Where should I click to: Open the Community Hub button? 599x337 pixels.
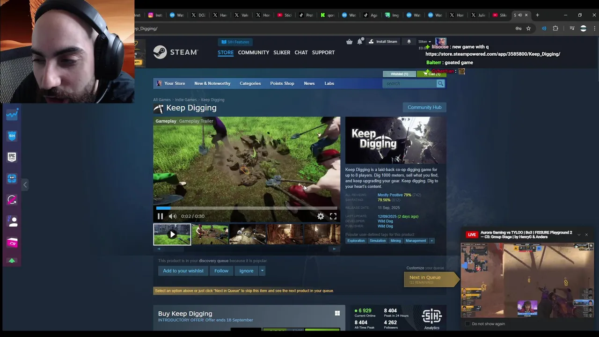pos(424,107)
